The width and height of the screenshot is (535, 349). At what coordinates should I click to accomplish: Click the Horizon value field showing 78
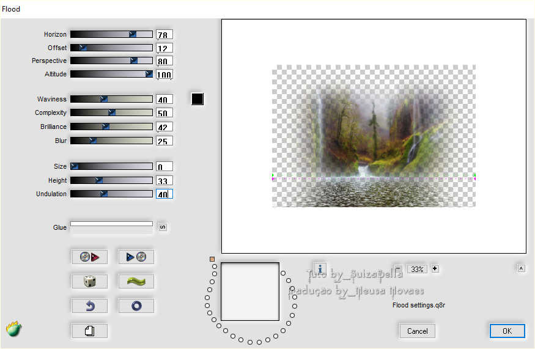tap(164, 34)
